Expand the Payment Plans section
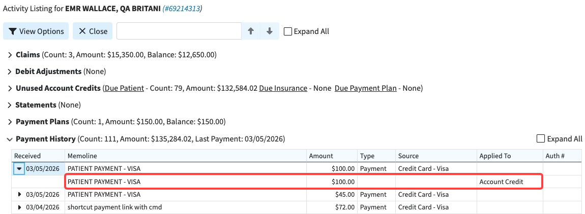This screenshot has height=214, width=585. point(10,122)
